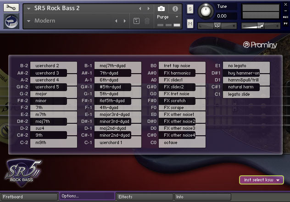The width and height of the screenshot is (290, 202).
Task: Expand the SR5 Rock Bass 2 instrument dropdown
Action: [x=28, y=9]
